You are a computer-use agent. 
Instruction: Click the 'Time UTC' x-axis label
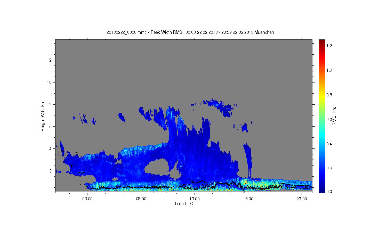(x=184, y=204)
